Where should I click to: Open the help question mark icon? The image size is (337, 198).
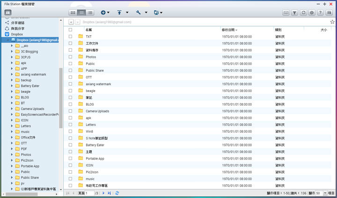pos(320,13)
